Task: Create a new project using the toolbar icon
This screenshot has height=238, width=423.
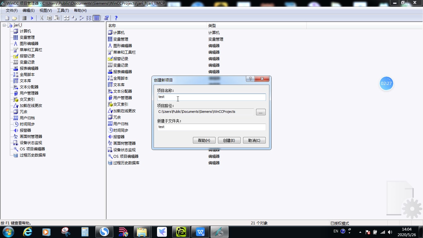Action: tap(7, 18)
